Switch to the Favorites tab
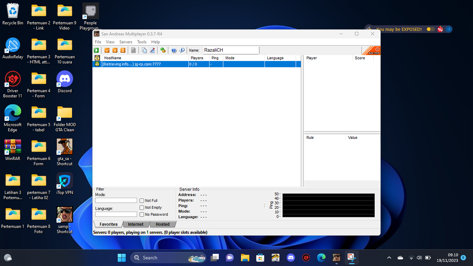This screenshot has height=266, width=473. coord(109,224)
